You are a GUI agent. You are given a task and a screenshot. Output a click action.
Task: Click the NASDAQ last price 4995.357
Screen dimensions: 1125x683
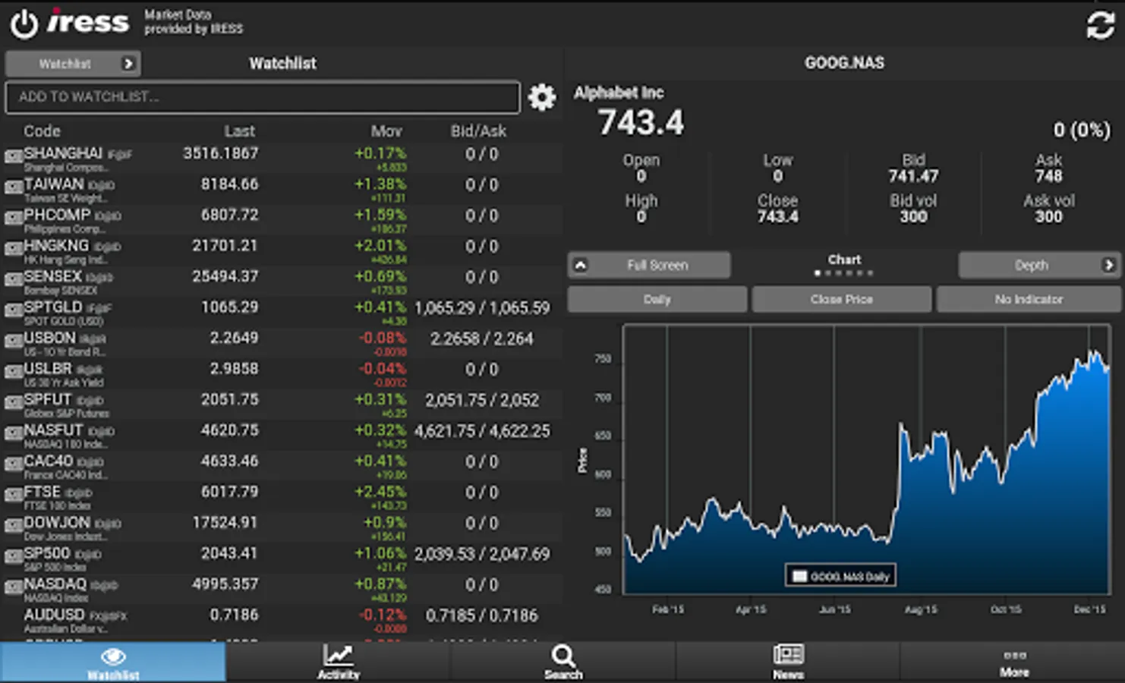coord(225,584)
